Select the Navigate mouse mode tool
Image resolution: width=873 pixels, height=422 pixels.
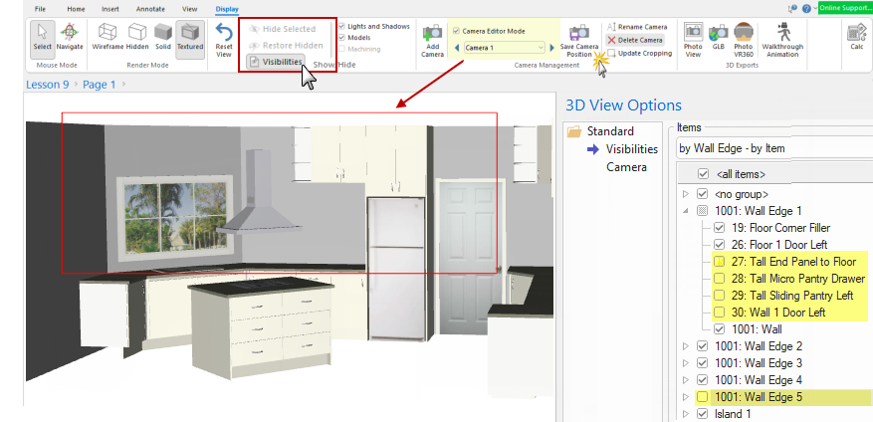[x=70, y=37]
